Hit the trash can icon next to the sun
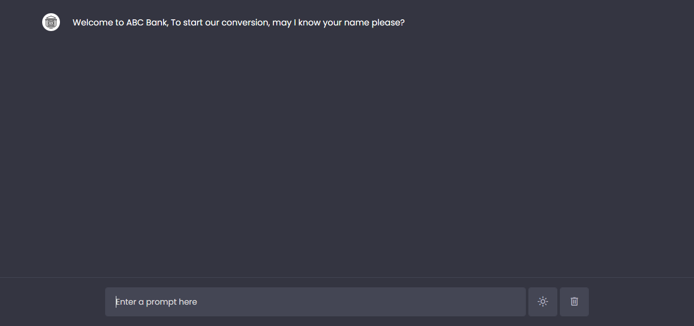The height and width of the screenshot is (326, 694). (574, 302)
